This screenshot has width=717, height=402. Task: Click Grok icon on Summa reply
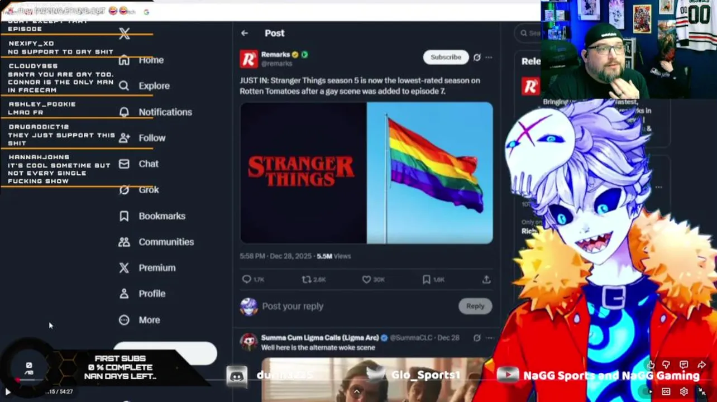coord(477,338)
